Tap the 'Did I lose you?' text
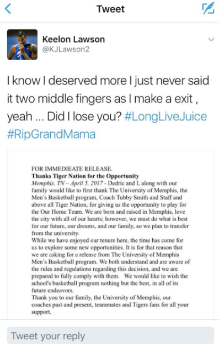The image size is (219, 347). 84,117
